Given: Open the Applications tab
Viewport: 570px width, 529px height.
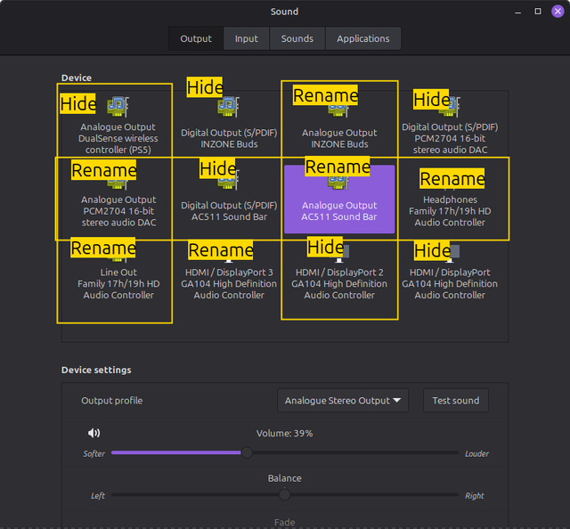Looking at the screenshot, I should (363, 38).
